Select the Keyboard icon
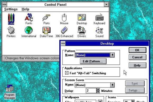 (x=99, y=19)
